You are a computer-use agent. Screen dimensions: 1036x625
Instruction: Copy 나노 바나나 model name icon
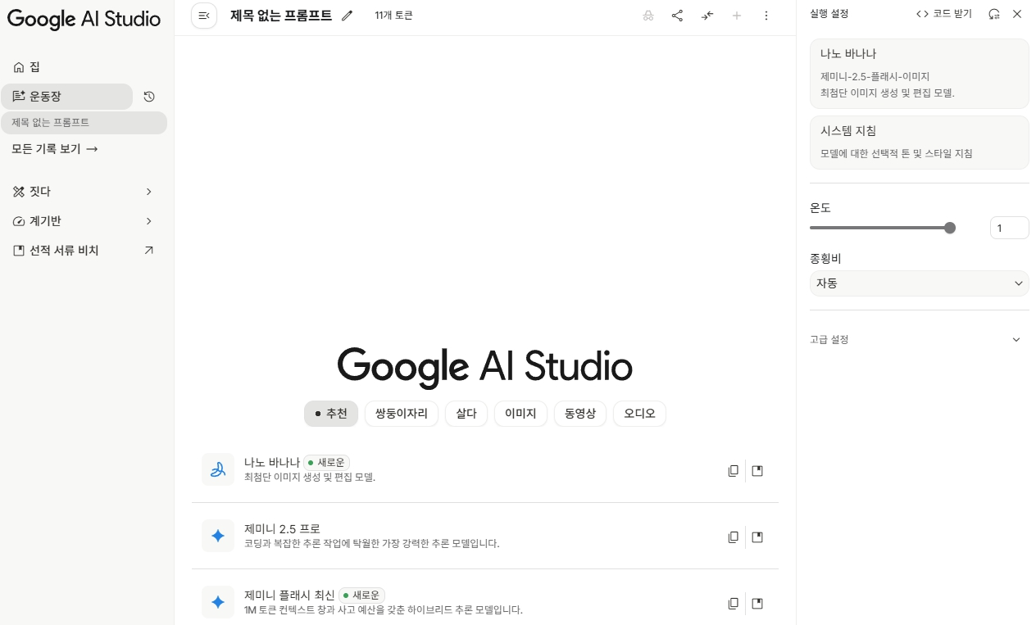(734, 471)
